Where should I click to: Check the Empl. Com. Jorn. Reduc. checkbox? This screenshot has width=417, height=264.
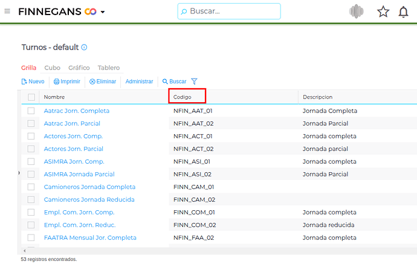coord(31,225)
